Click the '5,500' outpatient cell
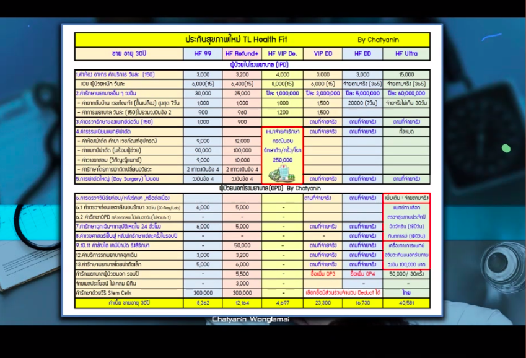The height and width of the screenshot is (358, 526). click(x=242, y=274)
